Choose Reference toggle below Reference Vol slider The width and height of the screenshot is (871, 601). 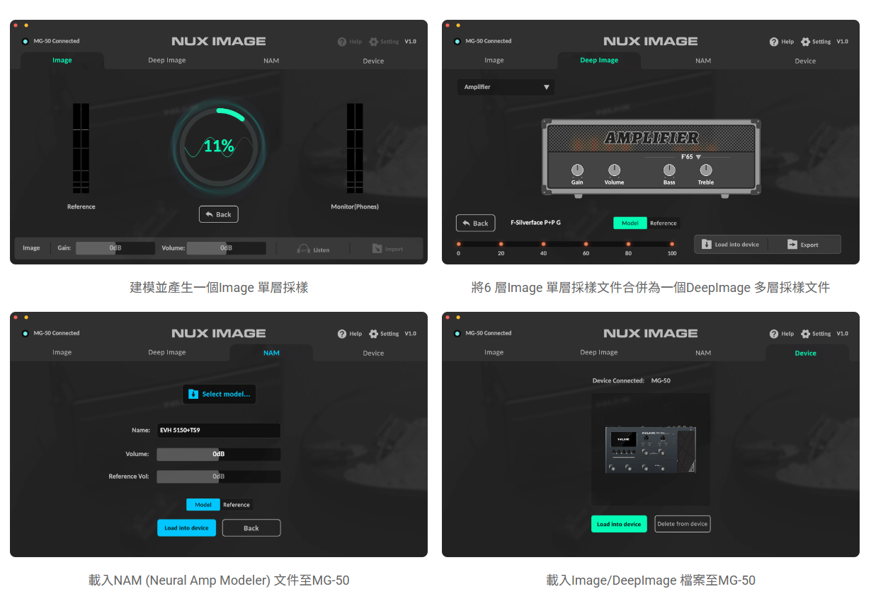tap(237, 505)
